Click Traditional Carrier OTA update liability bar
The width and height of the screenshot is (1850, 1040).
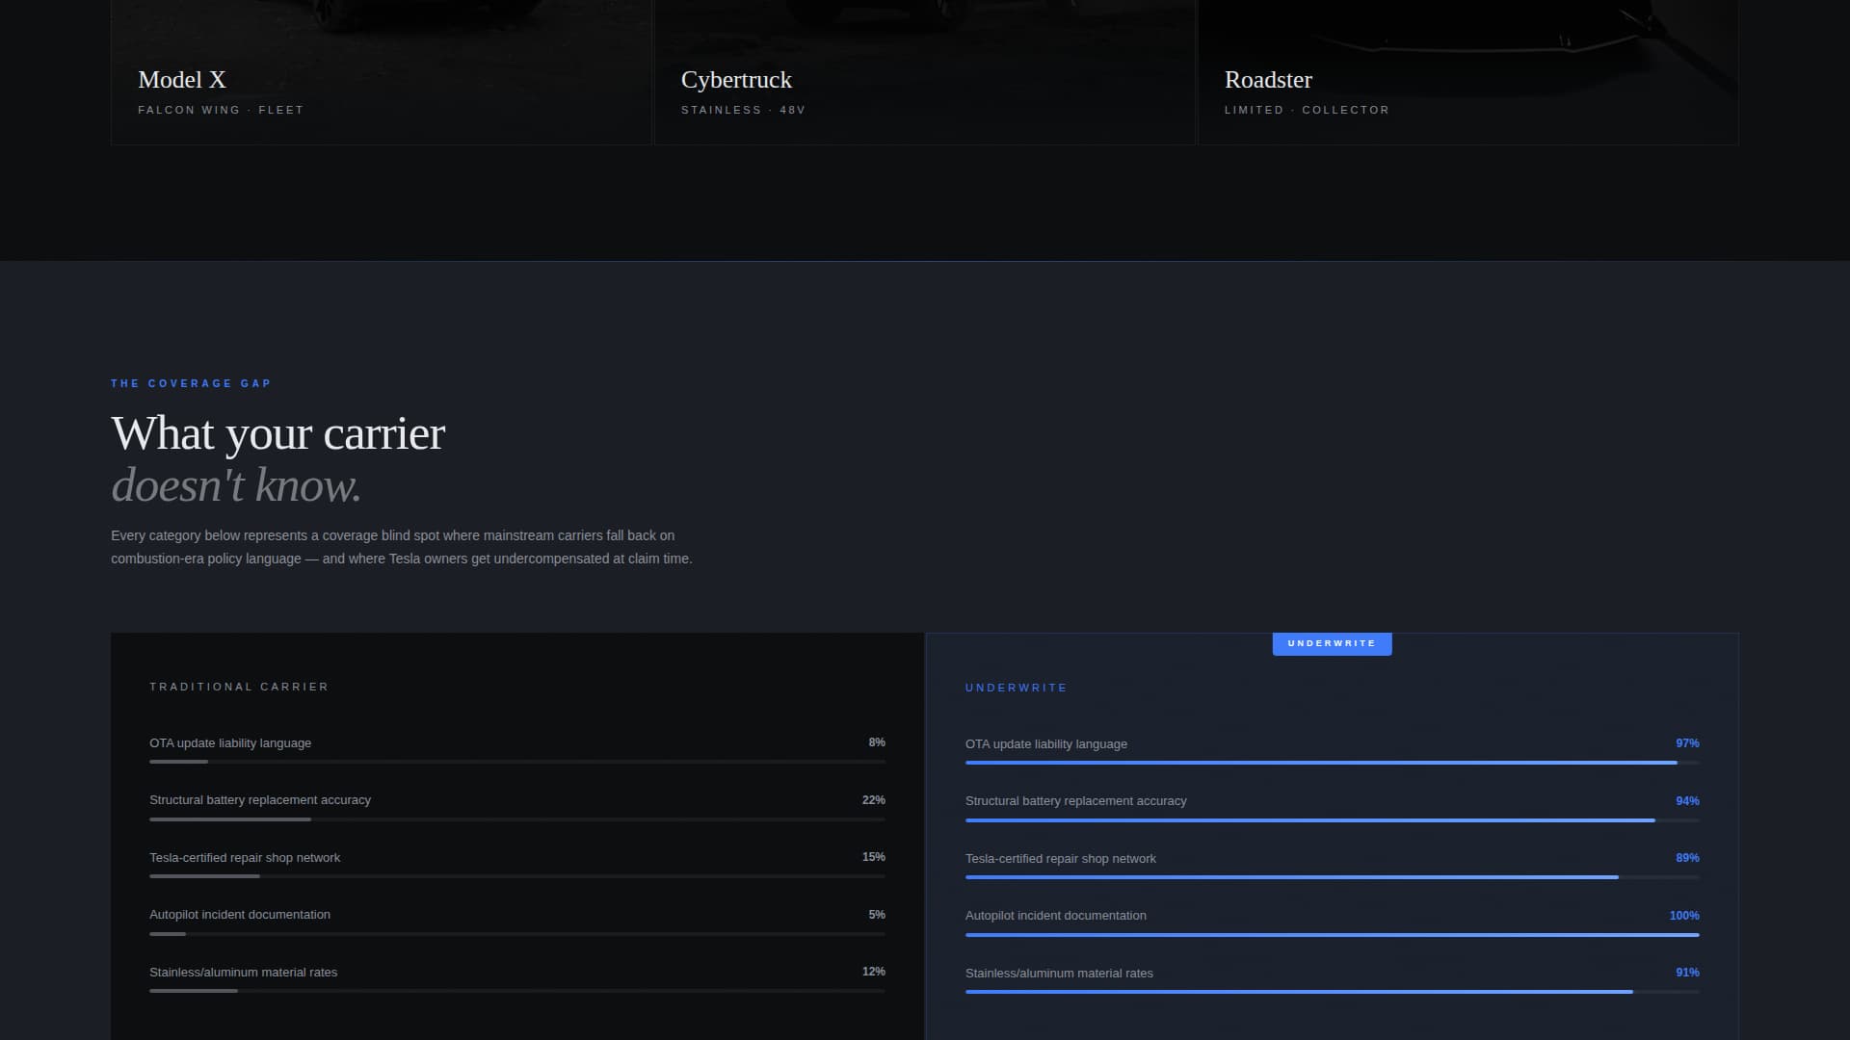pos(517,762)
